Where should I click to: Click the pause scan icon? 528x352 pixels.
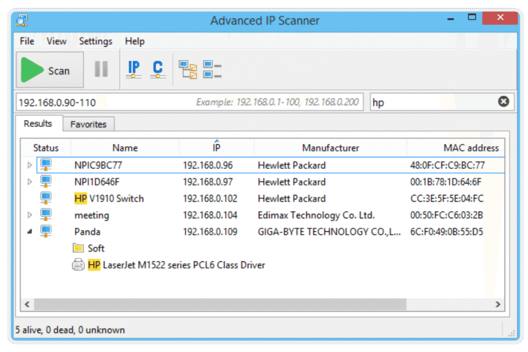[102, 70]
